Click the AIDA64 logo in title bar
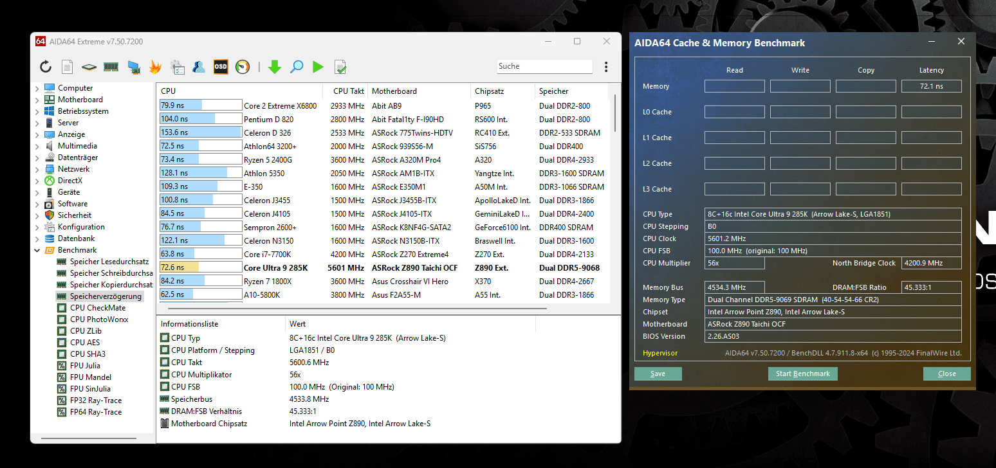The width and height of the screenshot is (996, 468). pyautogui.click(x=41, y=41)
